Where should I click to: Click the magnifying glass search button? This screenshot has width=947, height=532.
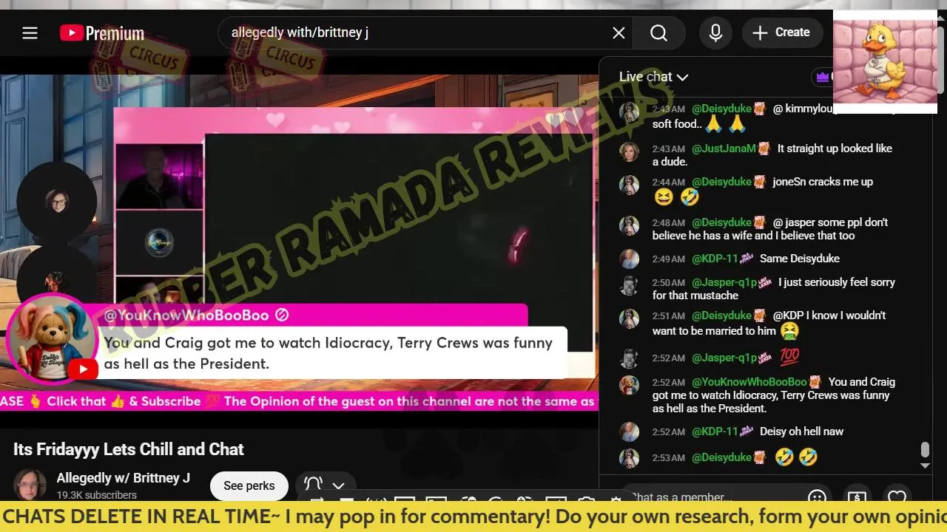click(658, 33)
